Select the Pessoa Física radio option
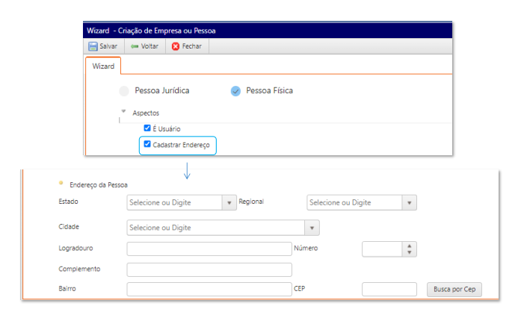This screenshot has height=315, width=521. pos(235,91)
